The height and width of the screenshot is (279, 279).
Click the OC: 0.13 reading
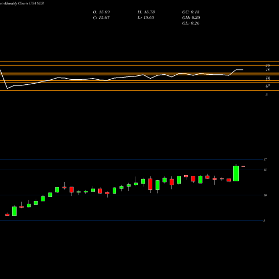click(x=191, y=12)
